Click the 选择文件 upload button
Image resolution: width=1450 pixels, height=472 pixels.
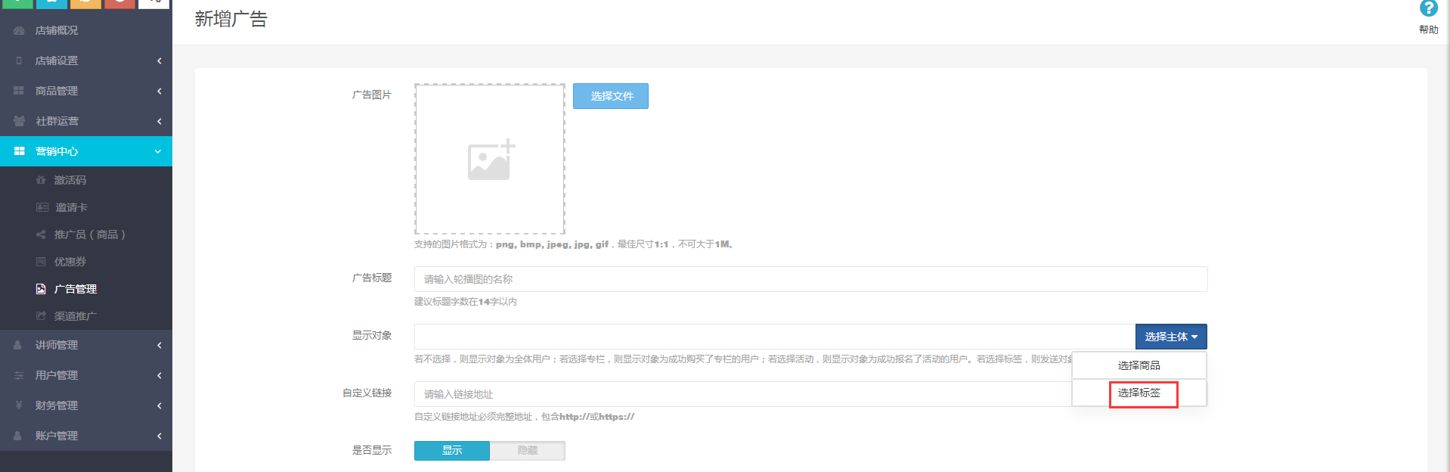coord(611,96)
